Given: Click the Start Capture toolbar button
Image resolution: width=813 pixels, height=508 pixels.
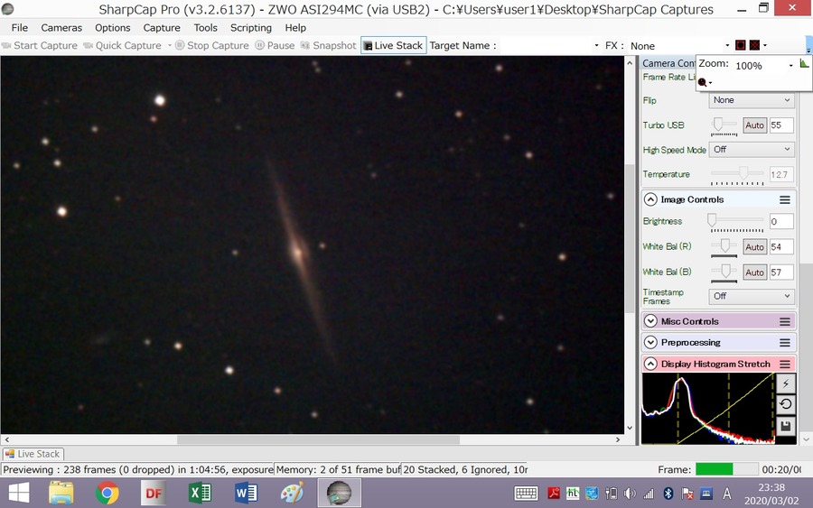Looking at the screenshot, I should coord(40,46).
